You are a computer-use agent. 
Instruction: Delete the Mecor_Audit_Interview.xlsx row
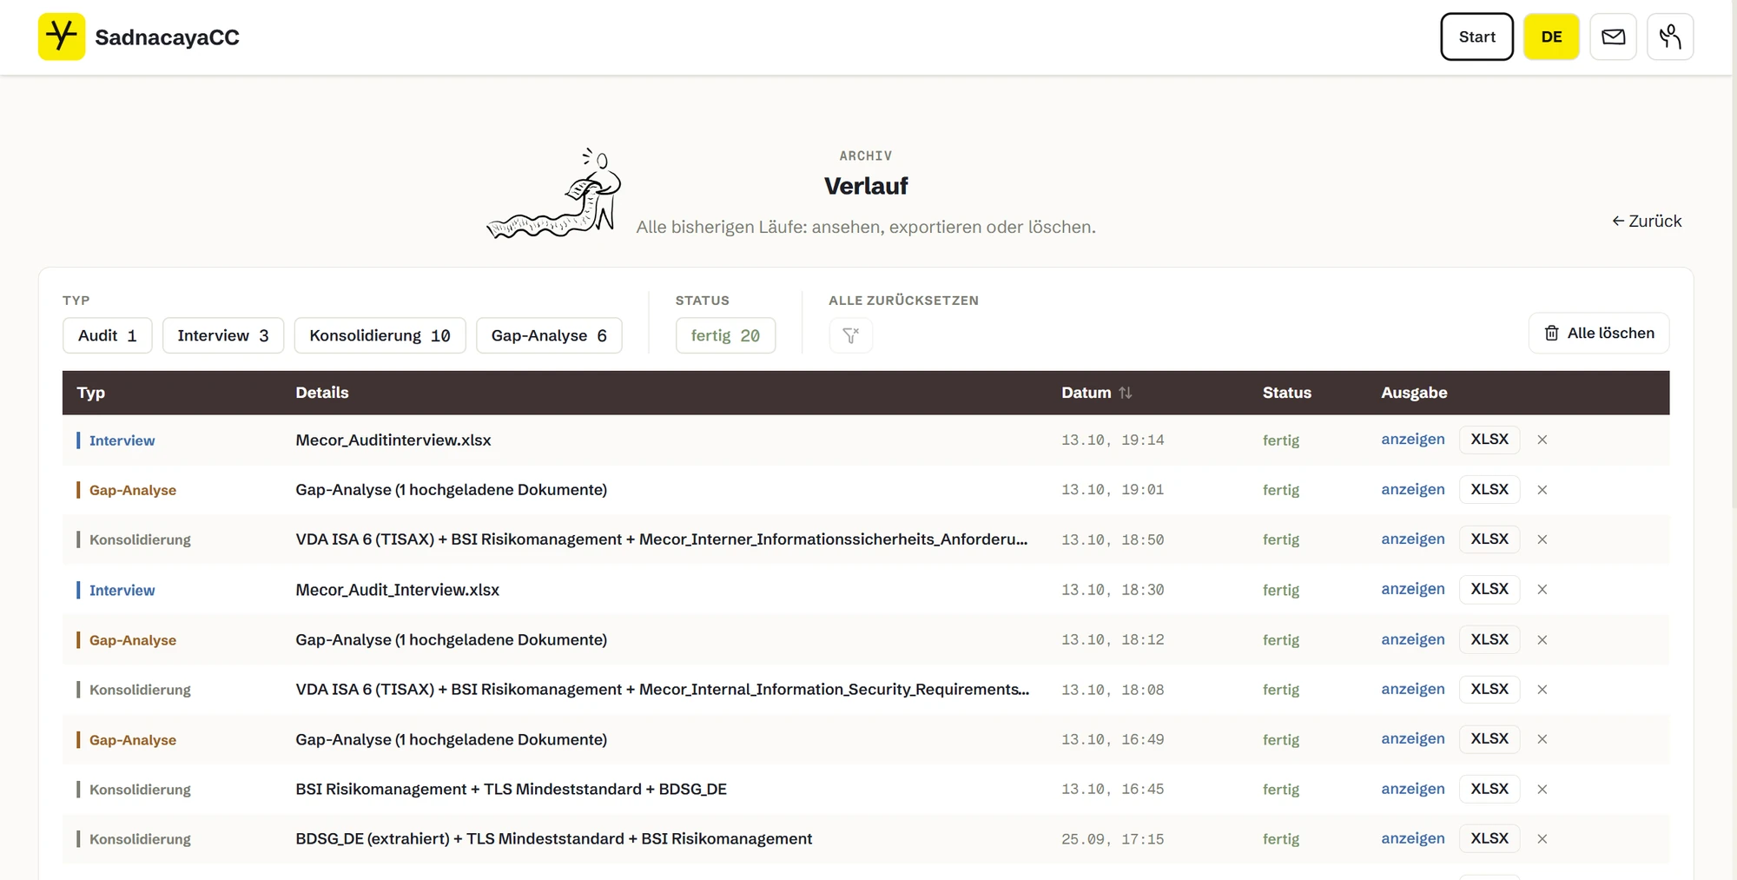(1542, 589)
